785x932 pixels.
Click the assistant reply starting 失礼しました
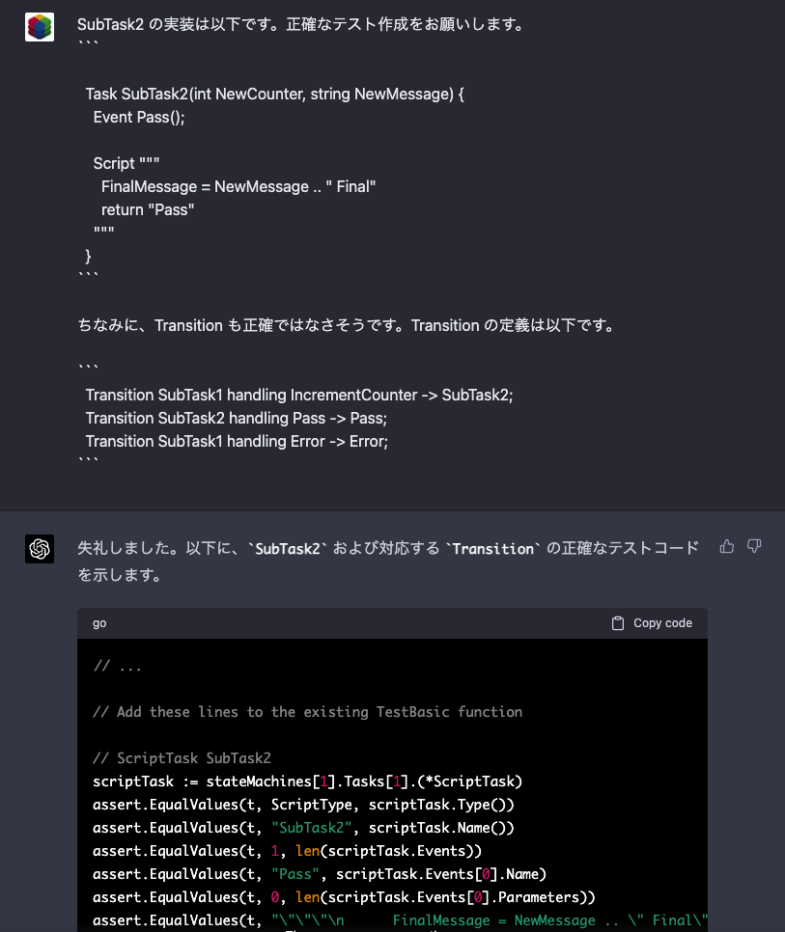(x=388, y=562)
